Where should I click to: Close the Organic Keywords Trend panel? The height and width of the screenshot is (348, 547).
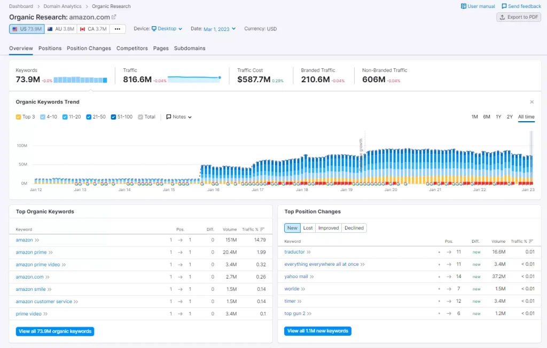point(532,102)
